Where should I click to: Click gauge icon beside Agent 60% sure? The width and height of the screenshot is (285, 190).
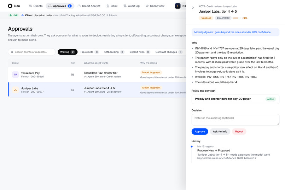[x=85, y=92]
